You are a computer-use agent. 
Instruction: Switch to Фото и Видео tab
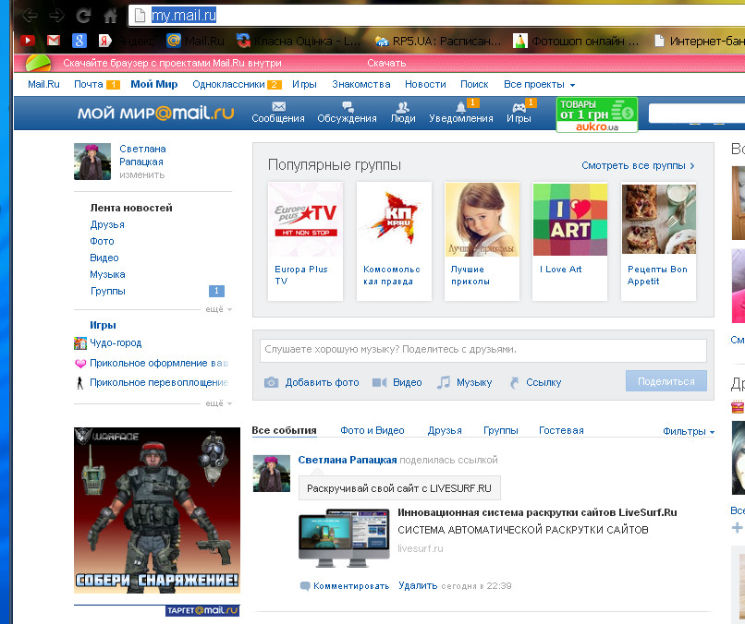click(x=372, y=430)
